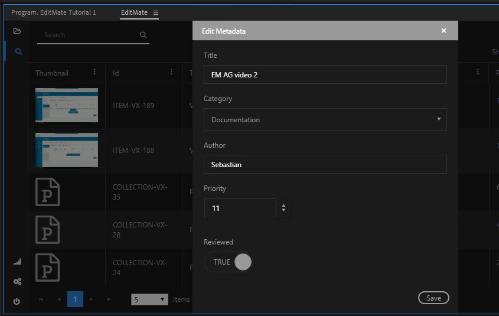Open Id column options menu

point(171,72)
